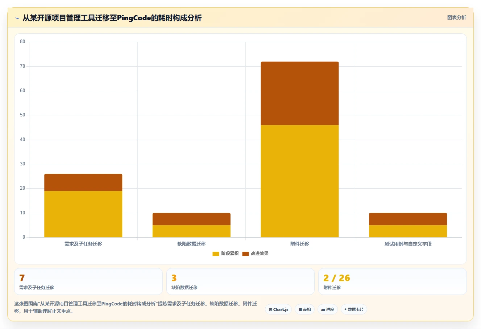Click the 图表分析 label in header
Viewport: 481px width, 329px height.
pyautogui.click(x=456, y=17)
